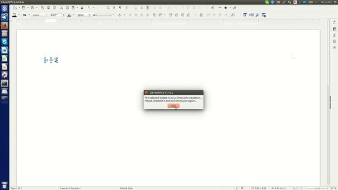Click the diamond Basic Shapes icon

[226, 8]
